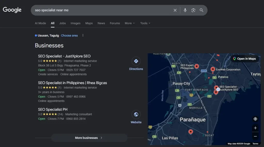The width and height of the screenshot is (264, 147).
Task: Open the Forums tab
Action: click(115, 23)
